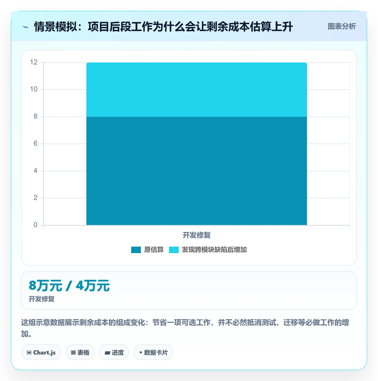Click the y-axis tick label 12

point(34,62)
